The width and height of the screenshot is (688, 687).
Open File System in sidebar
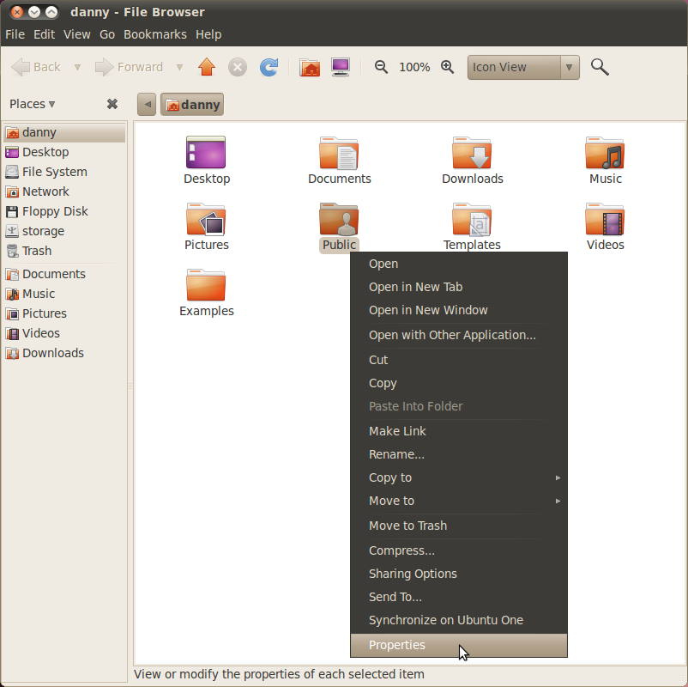[64, 172]
